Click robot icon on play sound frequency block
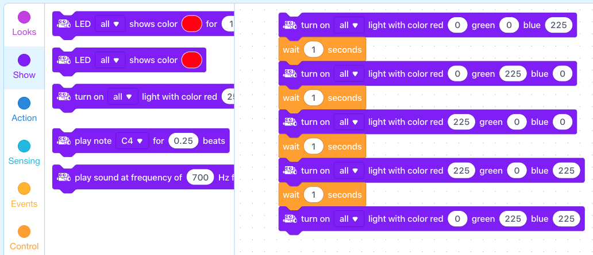The width and height of the screenshot is (593, 255). click(x=64, y=177)
